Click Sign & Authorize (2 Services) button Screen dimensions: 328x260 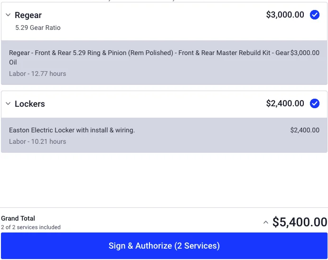tap(164, 246)
